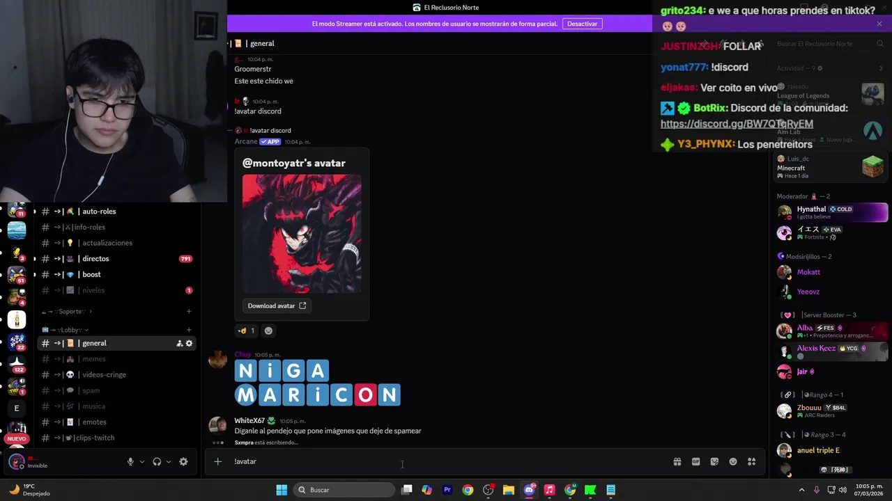Open the boost channel
The image size is (892, 501).
point(116,274)
